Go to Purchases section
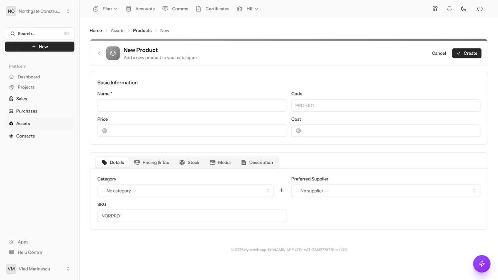This screenshot has width=498, height=280. (x=39, y=111)
